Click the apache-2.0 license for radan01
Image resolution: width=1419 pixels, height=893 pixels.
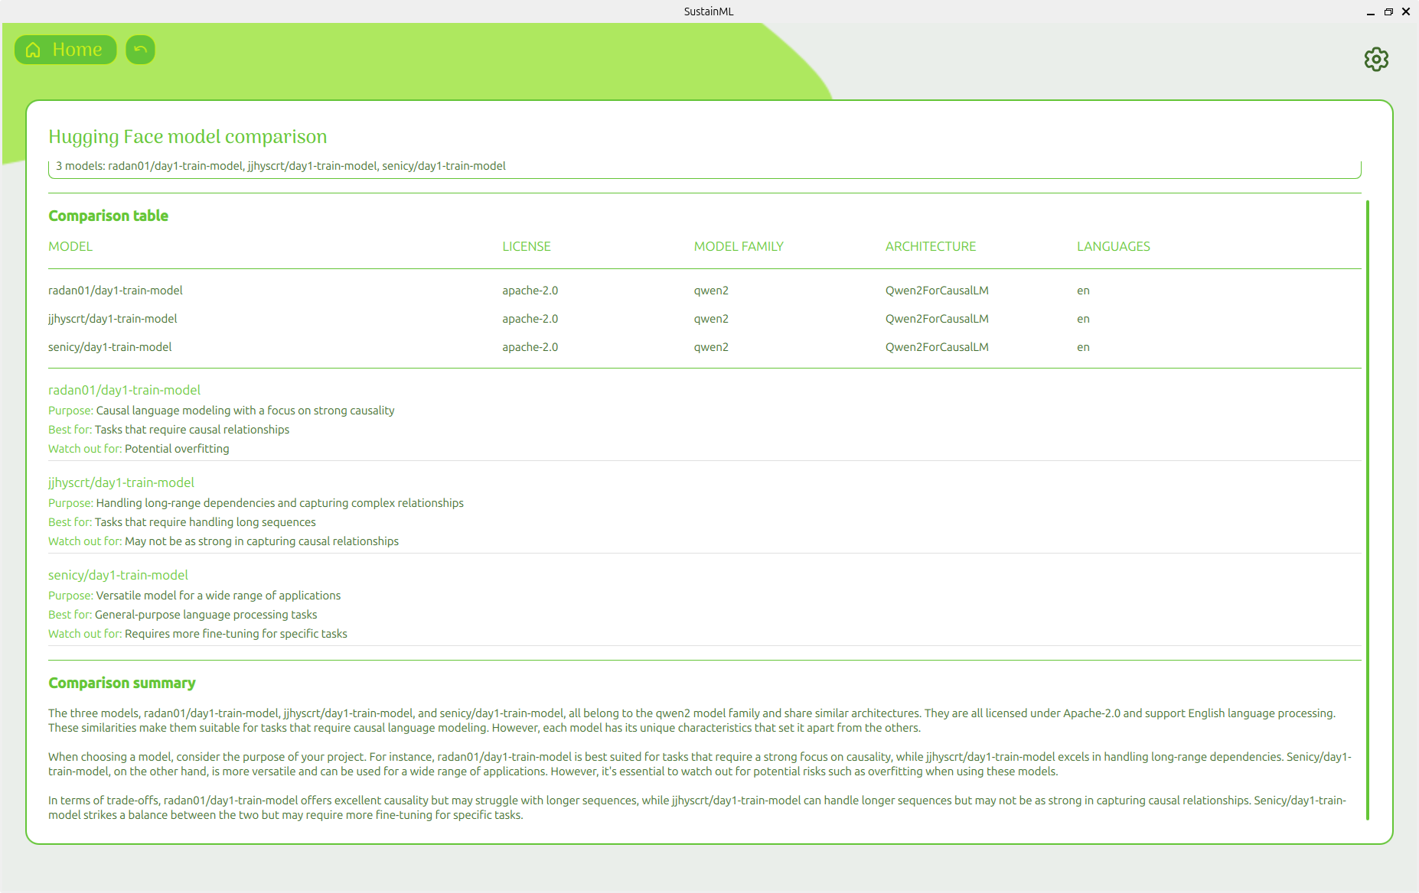pyautogui.click(x=530, y=291)
